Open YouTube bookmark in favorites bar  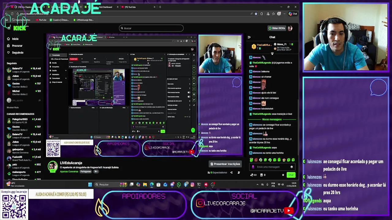coord(41,20)
